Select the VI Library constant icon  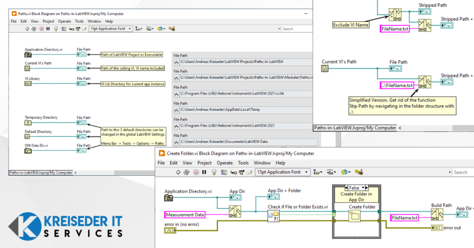[x=28, y=83]
